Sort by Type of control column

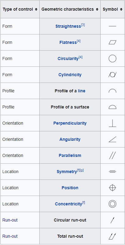click(20, 9)
